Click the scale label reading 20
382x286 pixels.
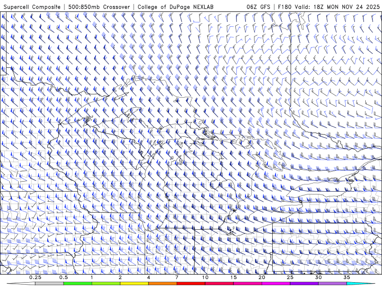click(x=262, y=277)
